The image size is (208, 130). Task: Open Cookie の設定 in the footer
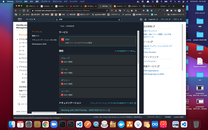(178, 117)
